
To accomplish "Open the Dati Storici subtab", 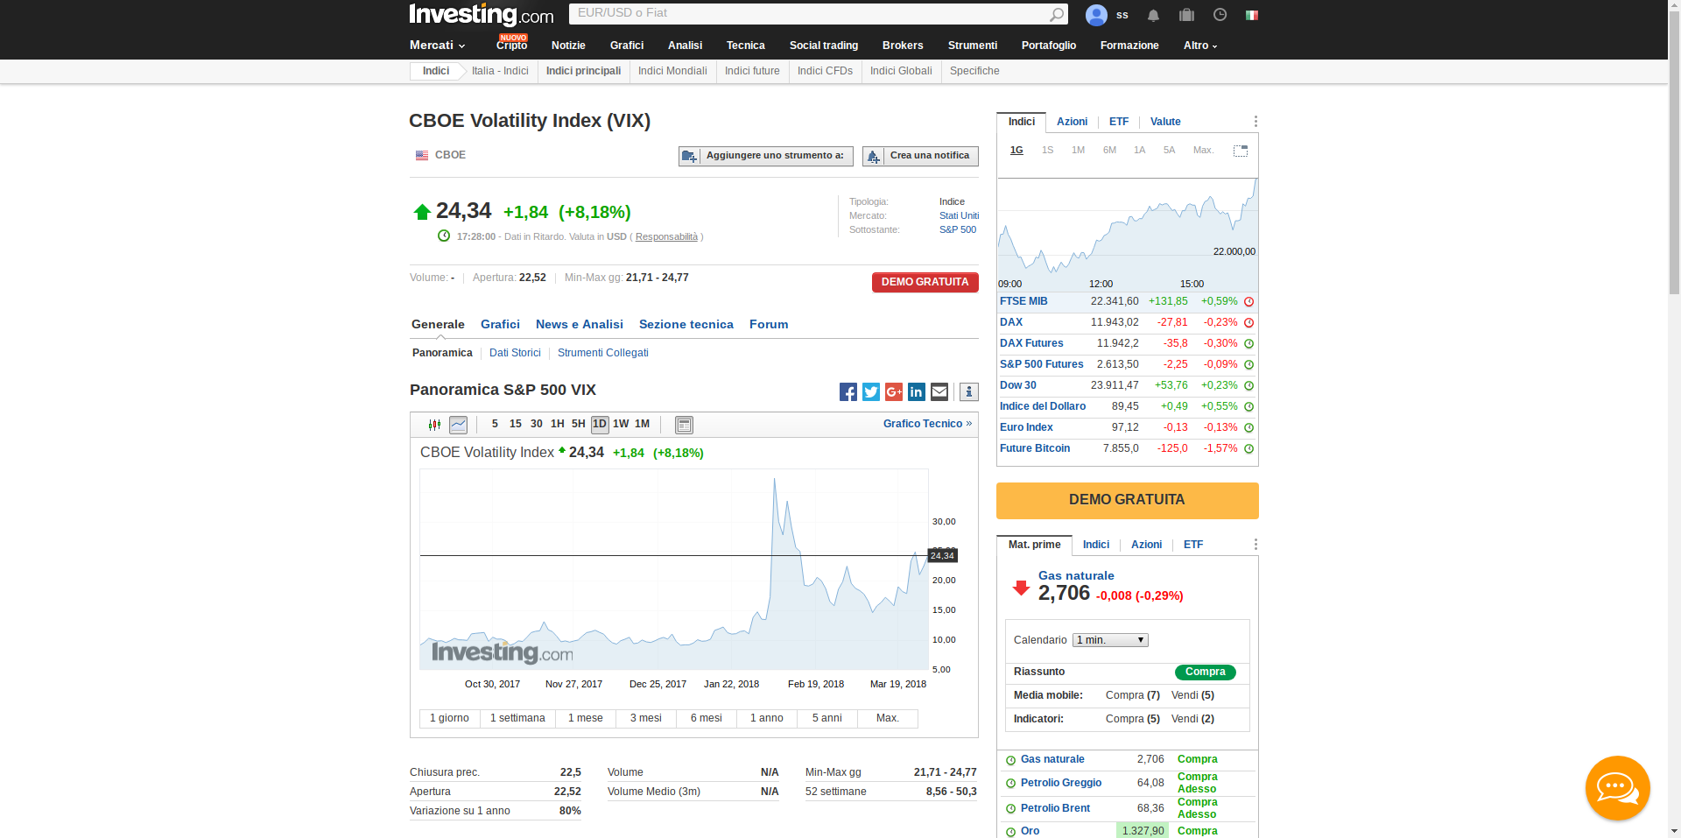I will pos(515,353).
